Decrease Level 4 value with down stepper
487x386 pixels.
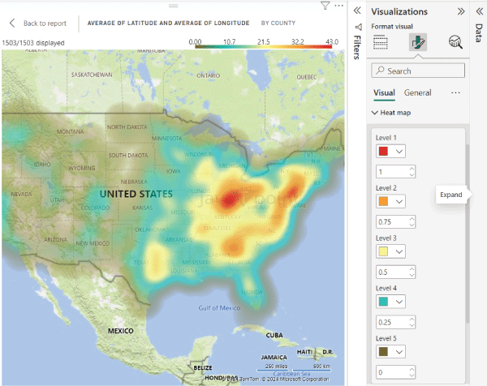[x=412, y=325]
